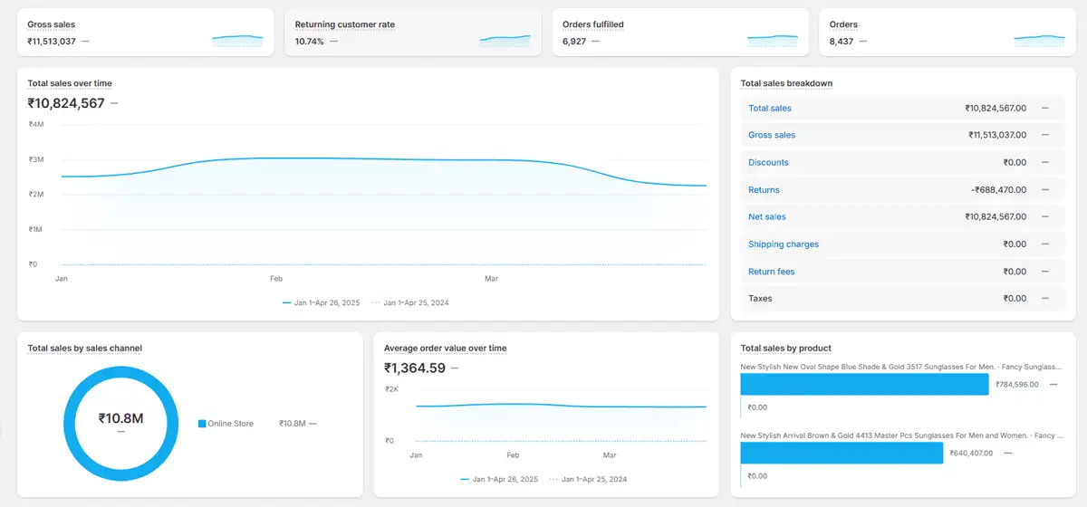The image size is (1087, 507).
Task: Open the Total sales breakdown heading
Action: (x=786, y=83)
